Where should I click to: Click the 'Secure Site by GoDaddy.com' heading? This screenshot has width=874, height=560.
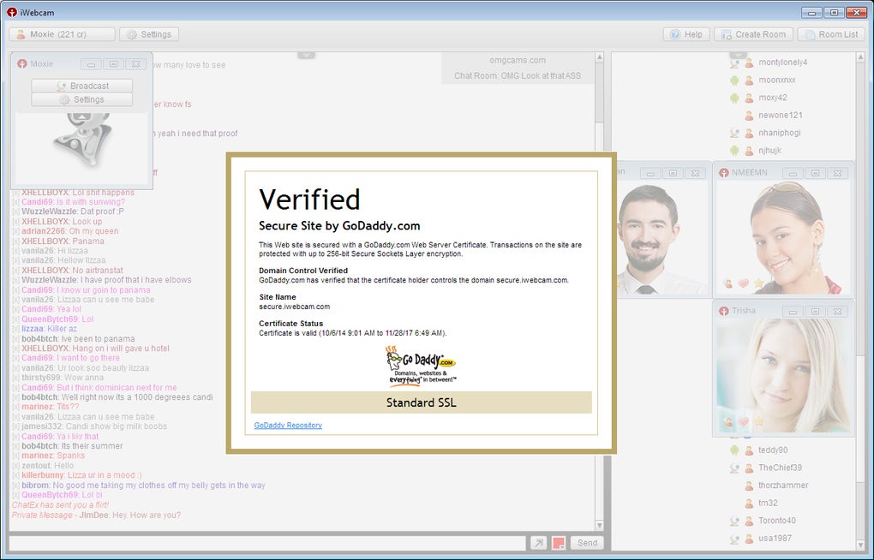click(x=339, y=226)
